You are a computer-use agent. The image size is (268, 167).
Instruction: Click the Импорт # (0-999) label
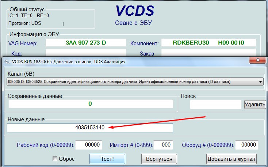point(131,145)
